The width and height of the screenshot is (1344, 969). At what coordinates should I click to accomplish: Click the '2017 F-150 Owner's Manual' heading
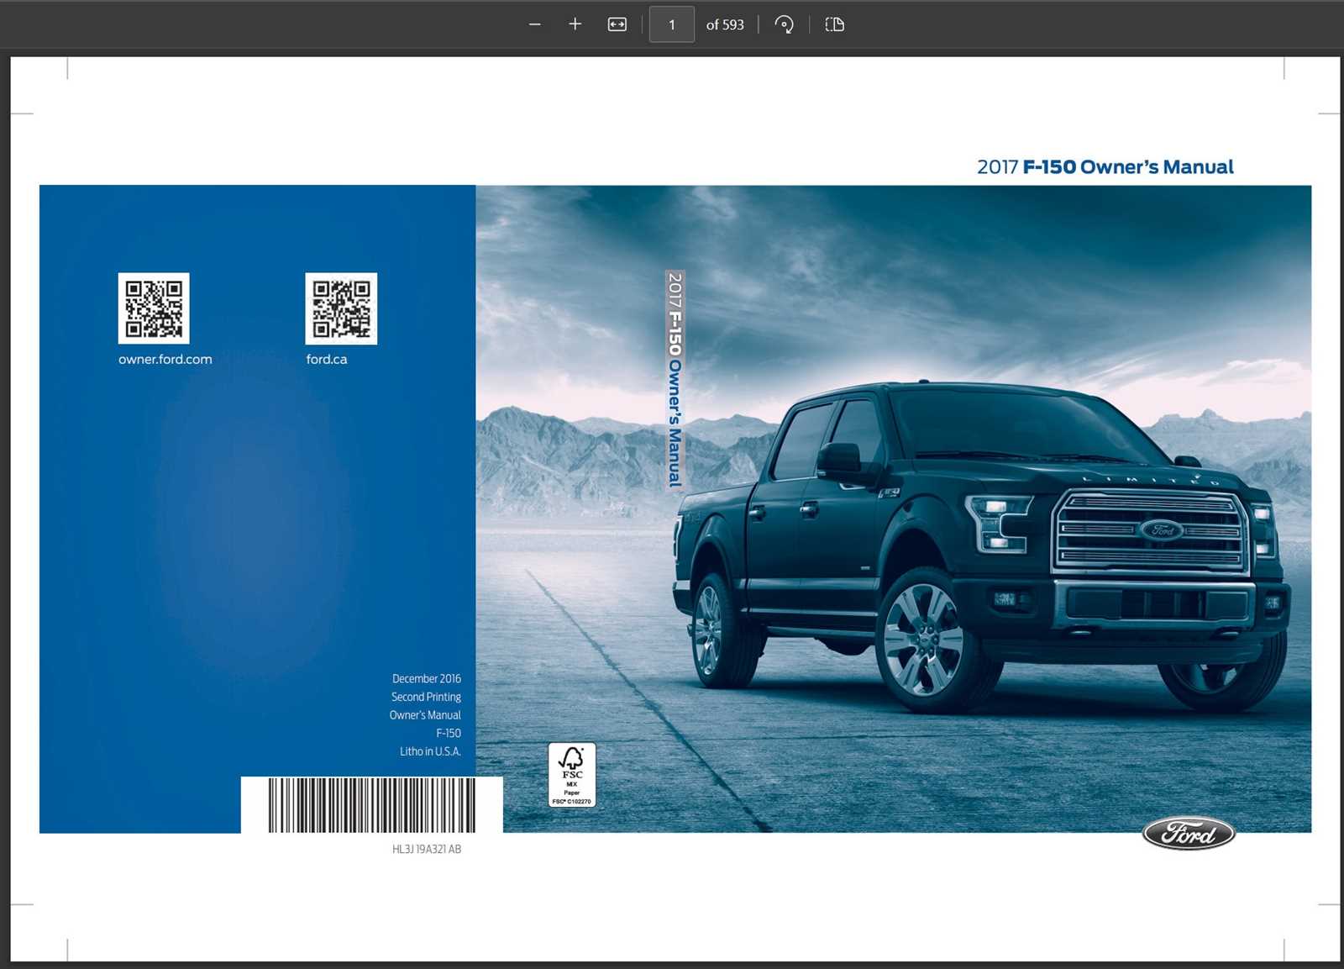[1105, 166]
